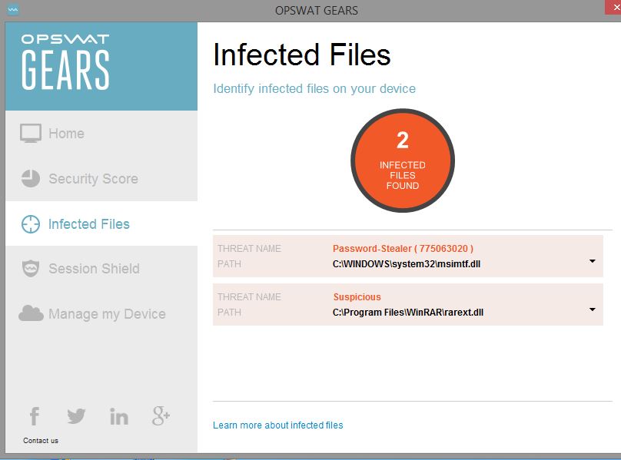The height and width of the screenshot is (460, 621).
Task: Expand the Password-Stealer threat details arrow
Action: (x=592, y=261)
